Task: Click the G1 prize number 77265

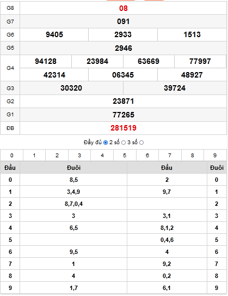Action: coord(124,115)
